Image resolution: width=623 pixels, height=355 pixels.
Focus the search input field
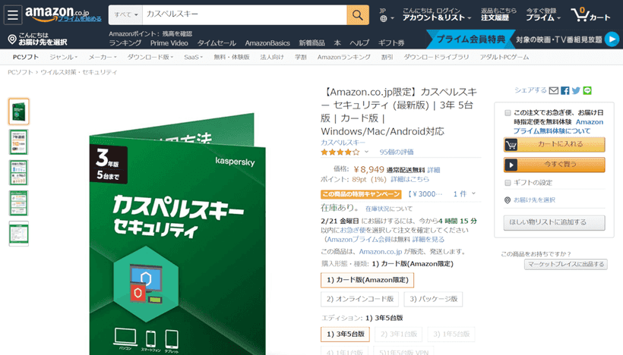coord(245,15)
